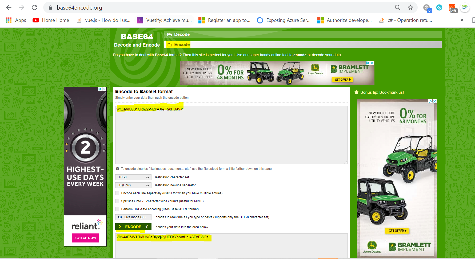Open the UTF-8 character set dropdown
The height and width of the screenshot is (259, 475).
(x=133, y=177)
